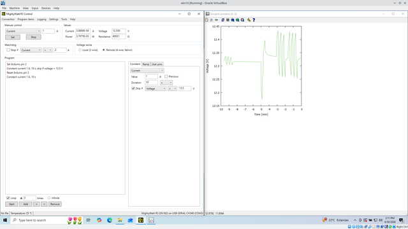This screenshot has height=229, width=408.
Task: Open Task View on the taskbar
Action: click(89, 220)
